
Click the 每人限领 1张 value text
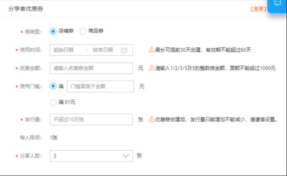tap(54, 138)
